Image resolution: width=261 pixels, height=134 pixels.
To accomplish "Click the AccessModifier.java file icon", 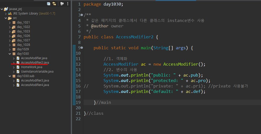I will [18, 58].
